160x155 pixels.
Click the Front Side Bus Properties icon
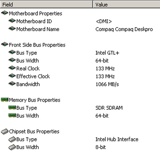click(4, 44)
